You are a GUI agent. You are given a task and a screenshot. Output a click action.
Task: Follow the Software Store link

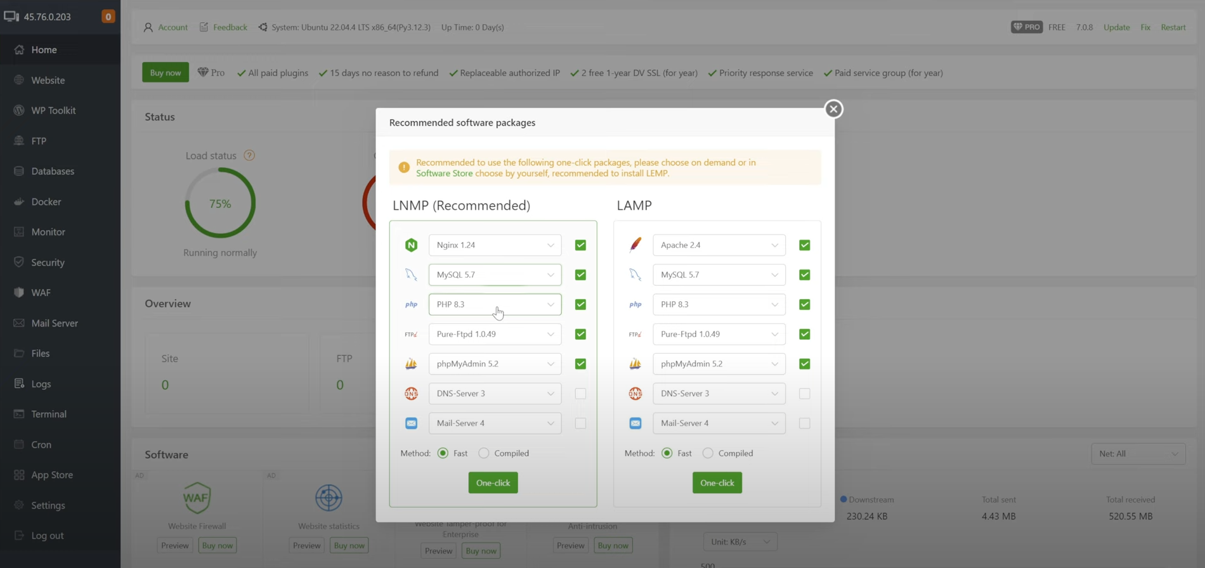pos(444,173)
